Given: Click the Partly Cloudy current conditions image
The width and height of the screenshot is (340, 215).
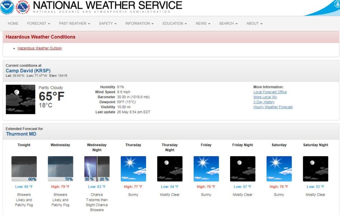Looking at the screenshot, I should pos(21,99).
